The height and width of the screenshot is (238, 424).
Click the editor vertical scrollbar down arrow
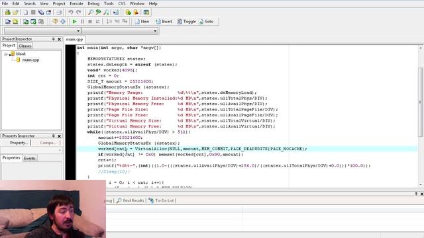[x=421, y=184]
